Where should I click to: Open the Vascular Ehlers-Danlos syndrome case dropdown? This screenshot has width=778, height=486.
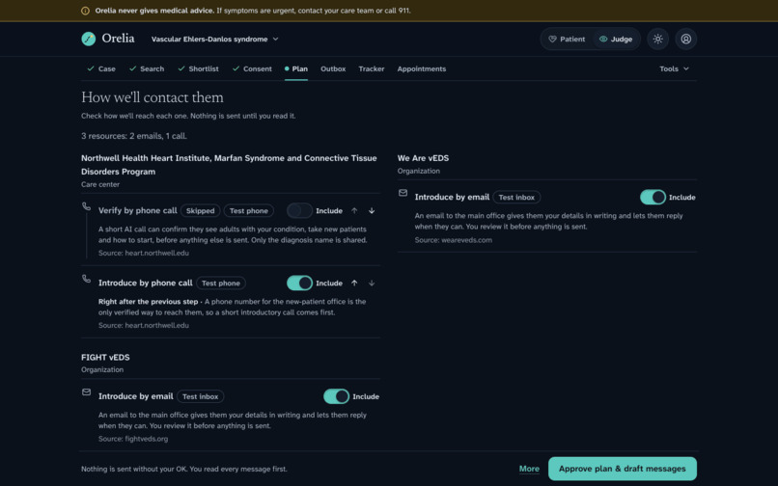pyautogui.click(x=215, y=39)
